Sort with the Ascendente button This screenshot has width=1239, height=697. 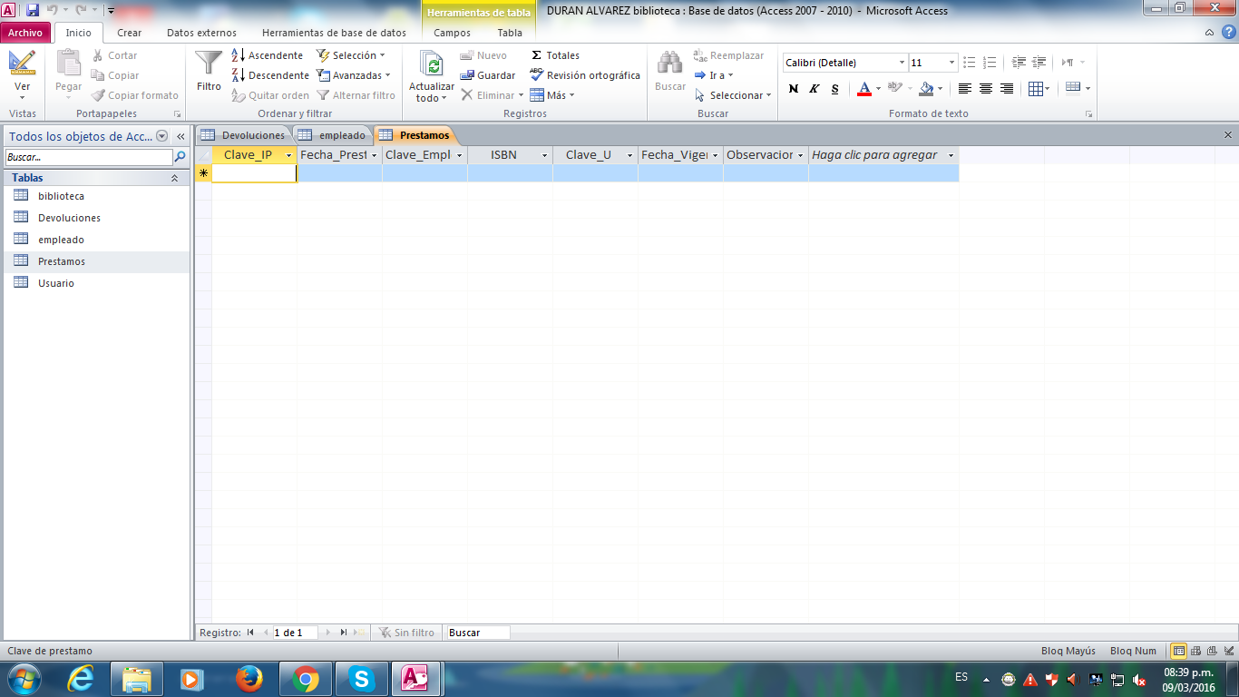pos(267,55)
